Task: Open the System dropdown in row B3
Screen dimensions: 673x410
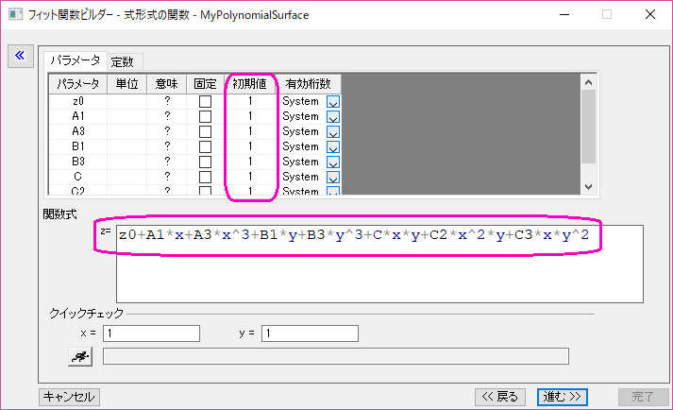Action: (x=333, y=162)
